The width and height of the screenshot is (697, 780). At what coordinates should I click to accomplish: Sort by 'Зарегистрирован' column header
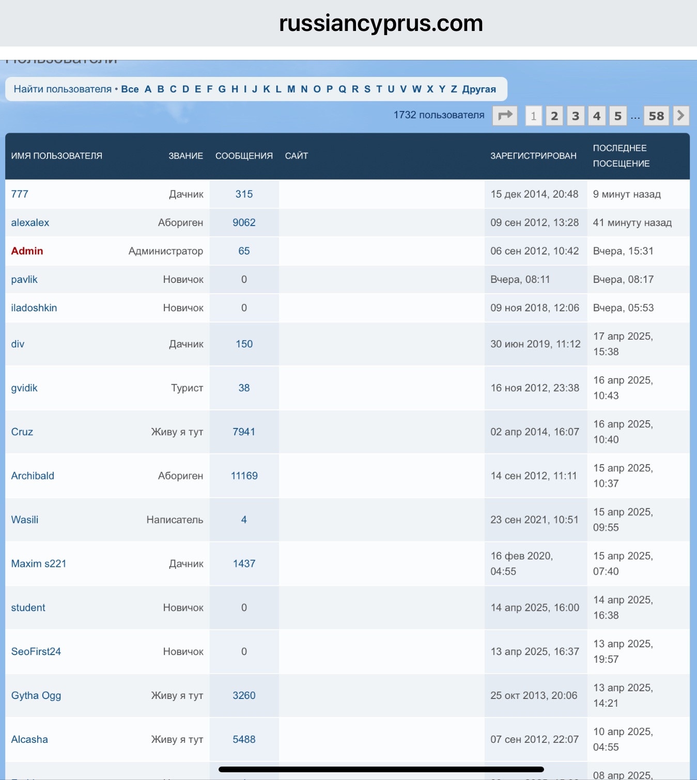point(533,156)
